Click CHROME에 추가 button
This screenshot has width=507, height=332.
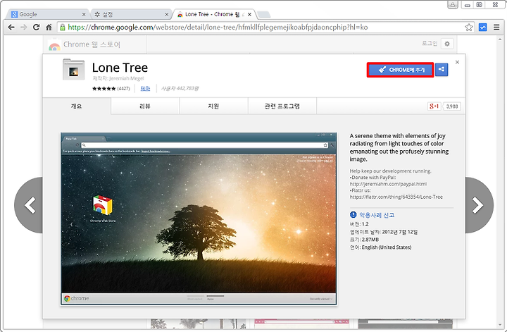coord(400,70)
